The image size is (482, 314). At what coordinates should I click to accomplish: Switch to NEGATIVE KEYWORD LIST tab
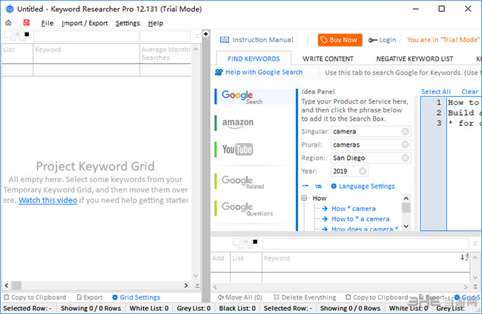coord(415,59)
